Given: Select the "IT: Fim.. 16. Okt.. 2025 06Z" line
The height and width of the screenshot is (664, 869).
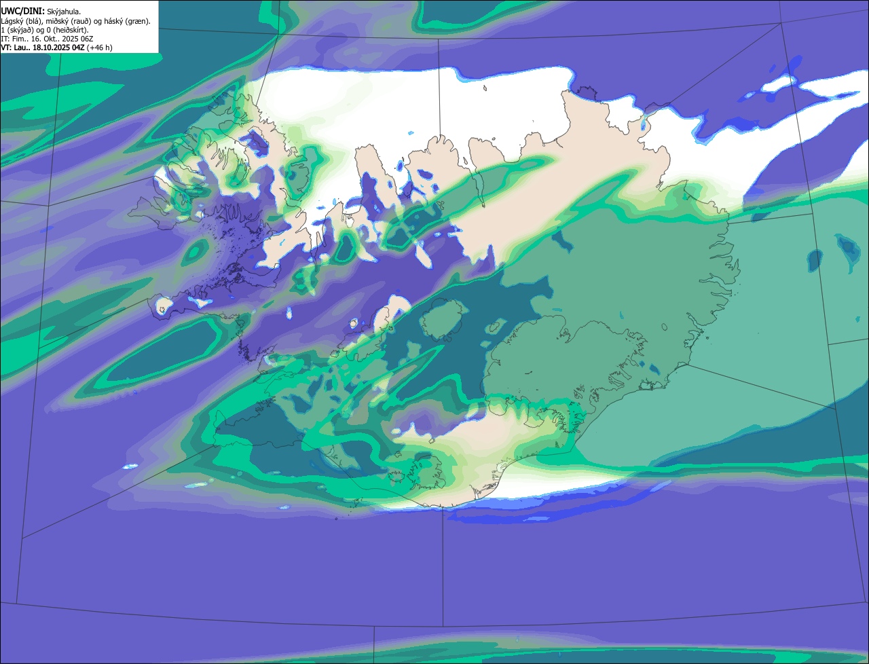Looking at the screenshot, I should (47, 39).
